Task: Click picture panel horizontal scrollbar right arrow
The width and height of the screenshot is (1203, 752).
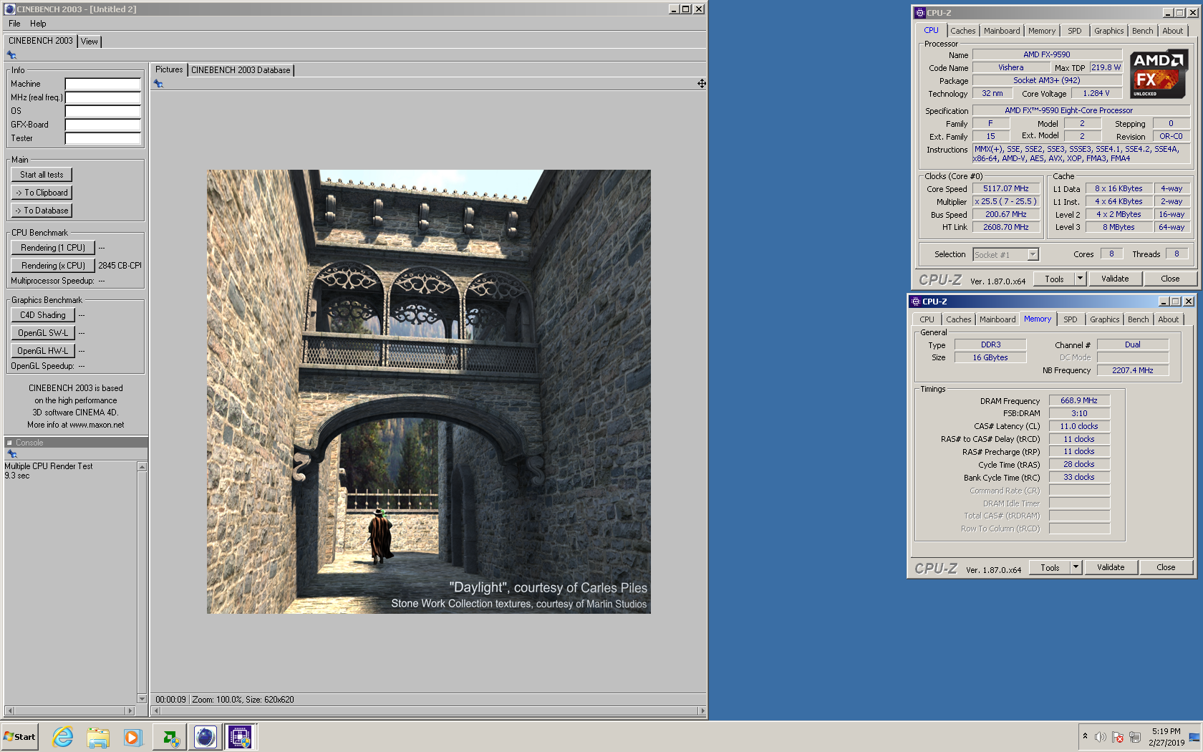Action: tap(702, 711)
